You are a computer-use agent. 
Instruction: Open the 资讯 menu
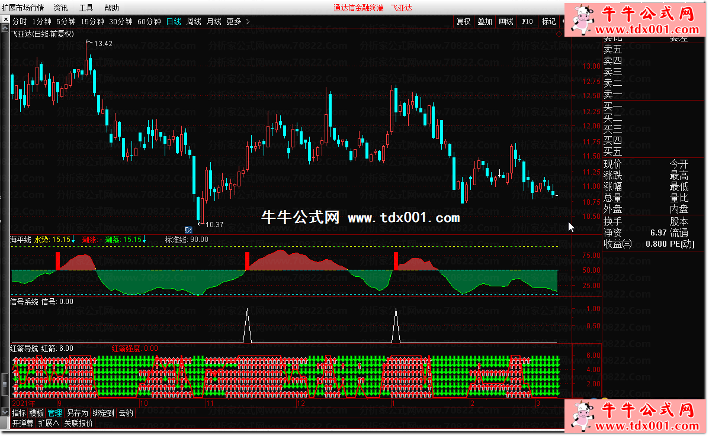[x=60, y=8]
